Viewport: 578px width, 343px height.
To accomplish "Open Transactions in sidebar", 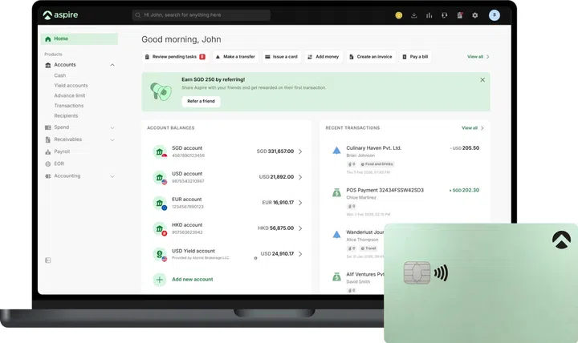I will (x=68, y=106).
